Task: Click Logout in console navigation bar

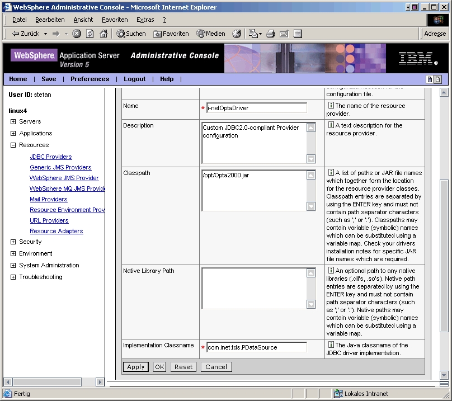Action: (135, 79)
